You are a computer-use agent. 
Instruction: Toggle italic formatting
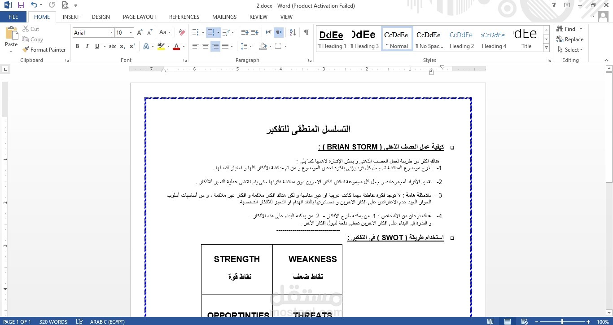[87, 46]
